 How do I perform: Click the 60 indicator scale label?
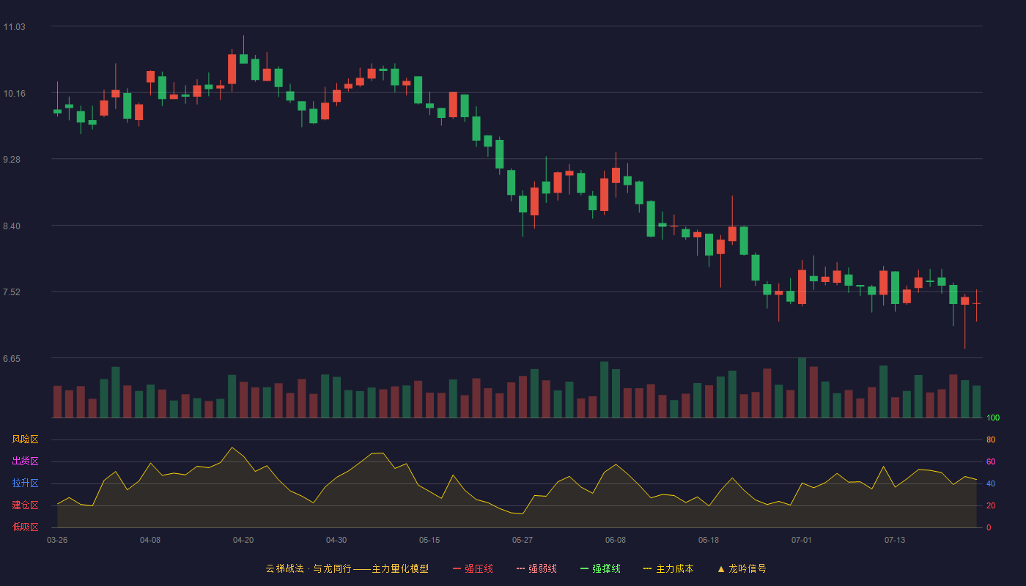(x=991, y=461)
